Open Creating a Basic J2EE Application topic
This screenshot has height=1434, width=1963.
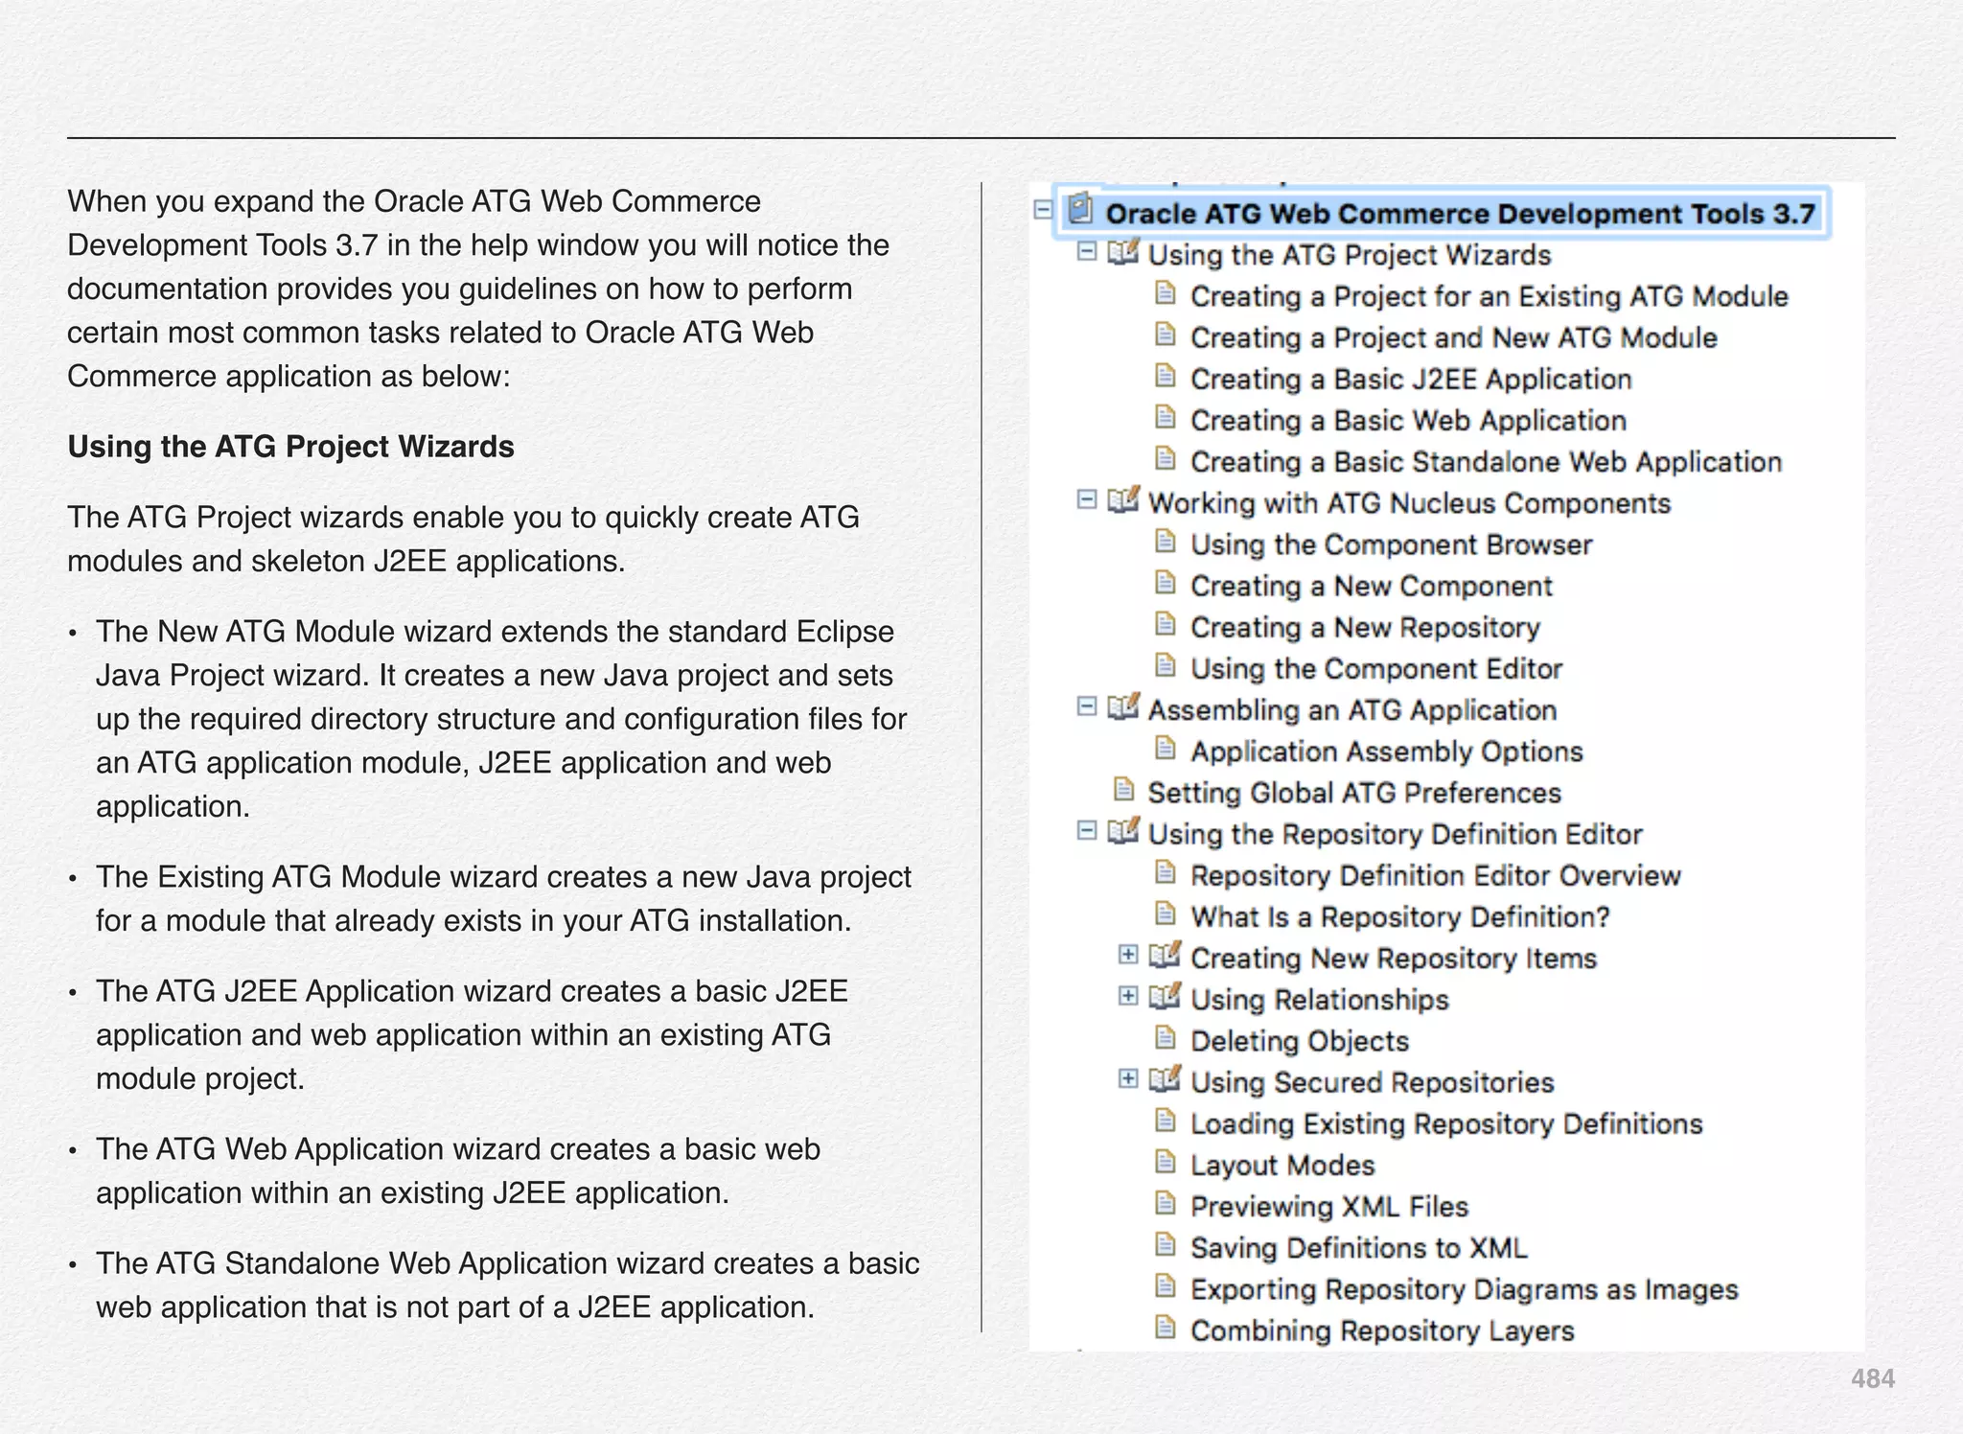(x=1411, y=379)
